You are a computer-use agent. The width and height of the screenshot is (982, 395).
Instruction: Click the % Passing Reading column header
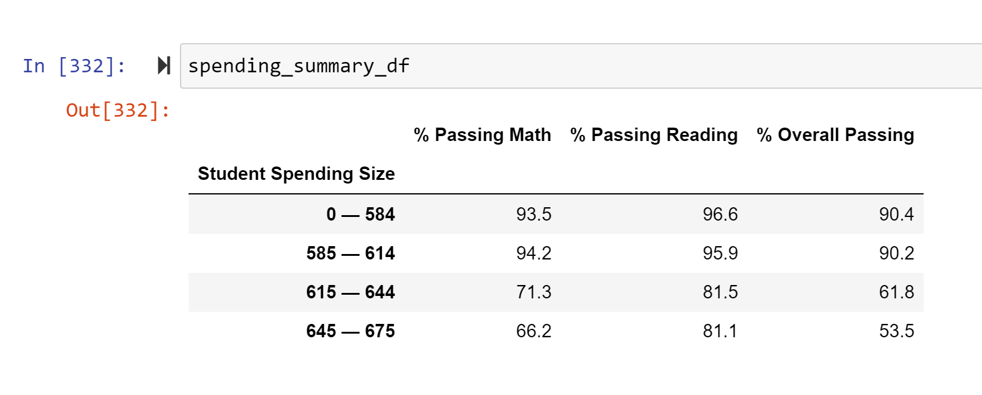click(x=655, y=134)
